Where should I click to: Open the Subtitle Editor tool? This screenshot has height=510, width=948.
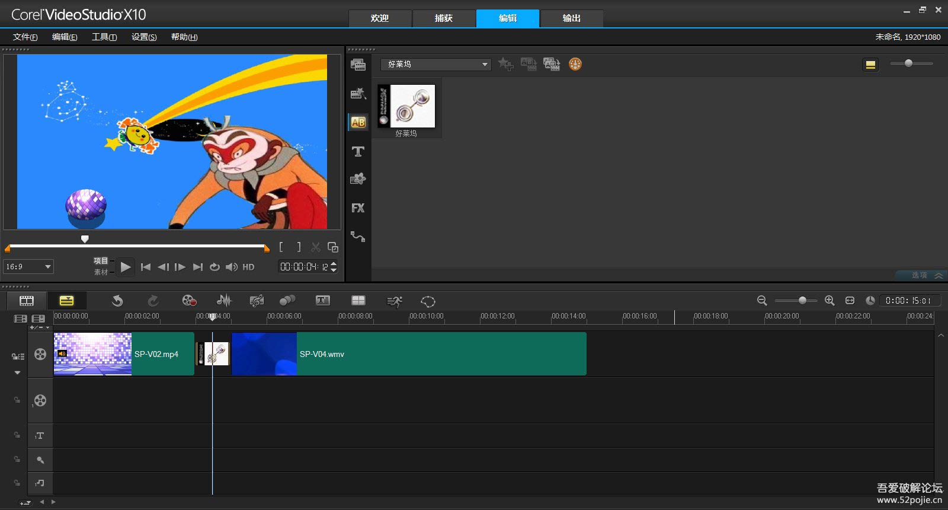click(x=323, y=301)
